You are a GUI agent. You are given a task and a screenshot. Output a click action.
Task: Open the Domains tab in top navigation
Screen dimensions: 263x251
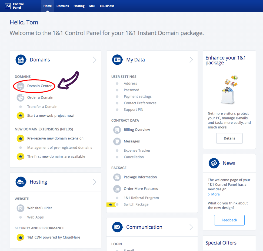62,6
